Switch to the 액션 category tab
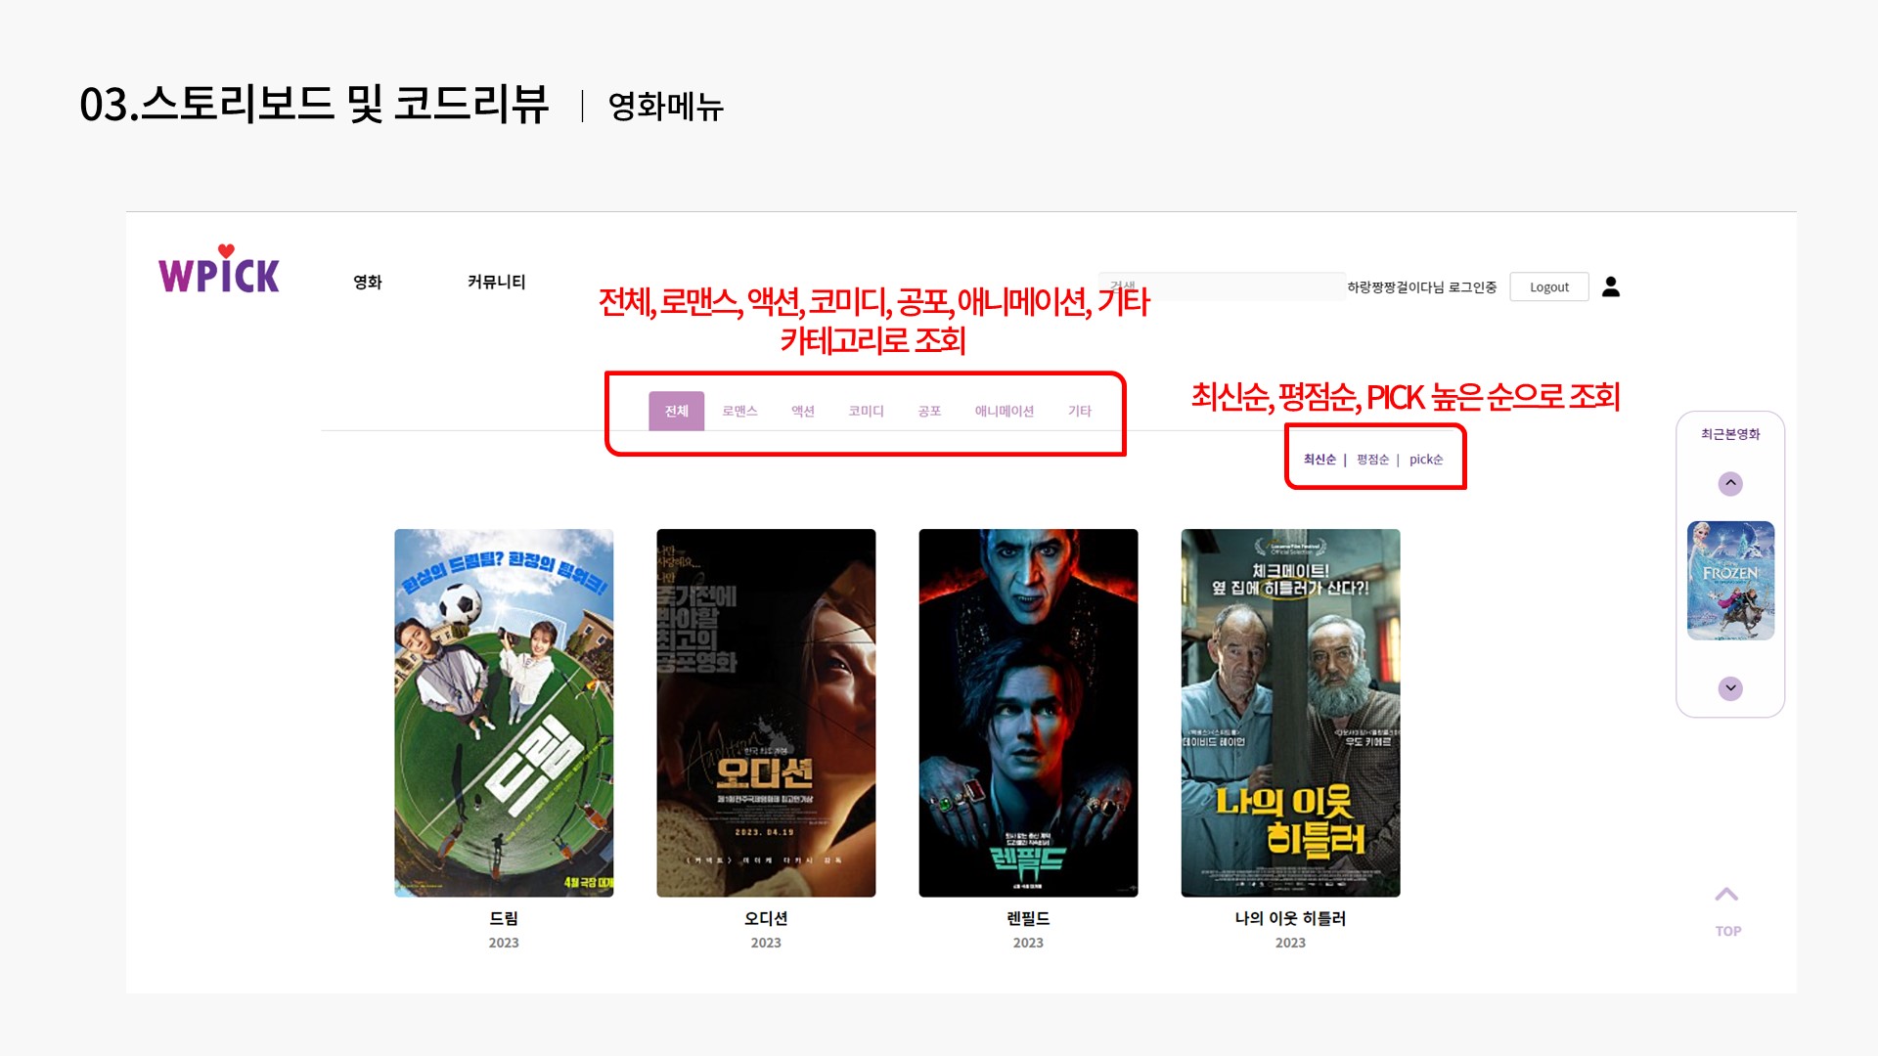This screenshot has height=1056, width=1878. pyautogui.click(x=803, y=411)
